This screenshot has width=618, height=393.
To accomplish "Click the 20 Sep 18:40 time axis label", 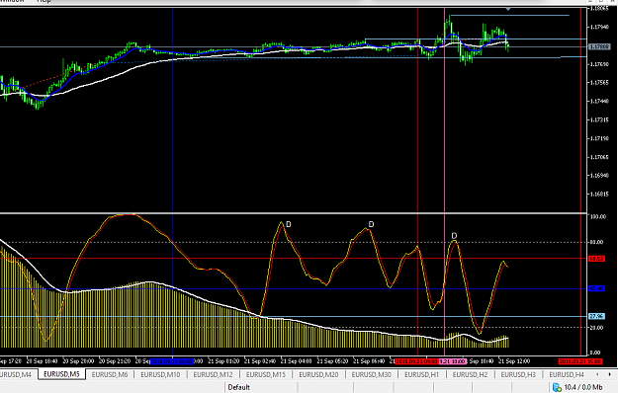I will pyautogui.click(x=42, y=361).
